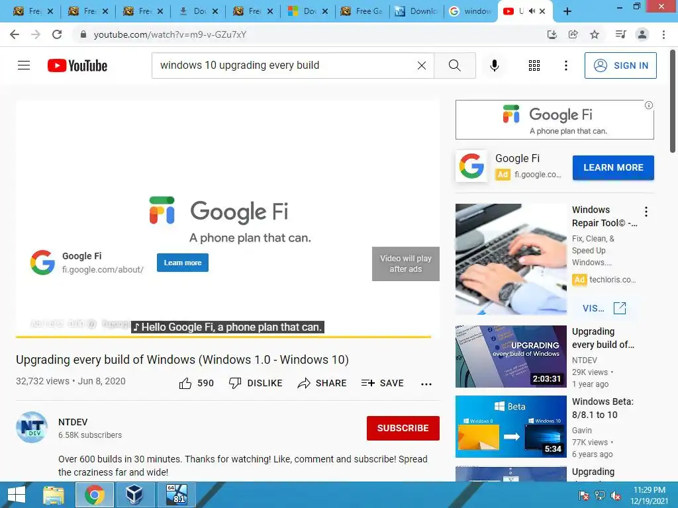Click the browser forward arrow
Image resolution: width=678 pixels, height=508 pixels.
pyautogui.click(x=36, y=34)
